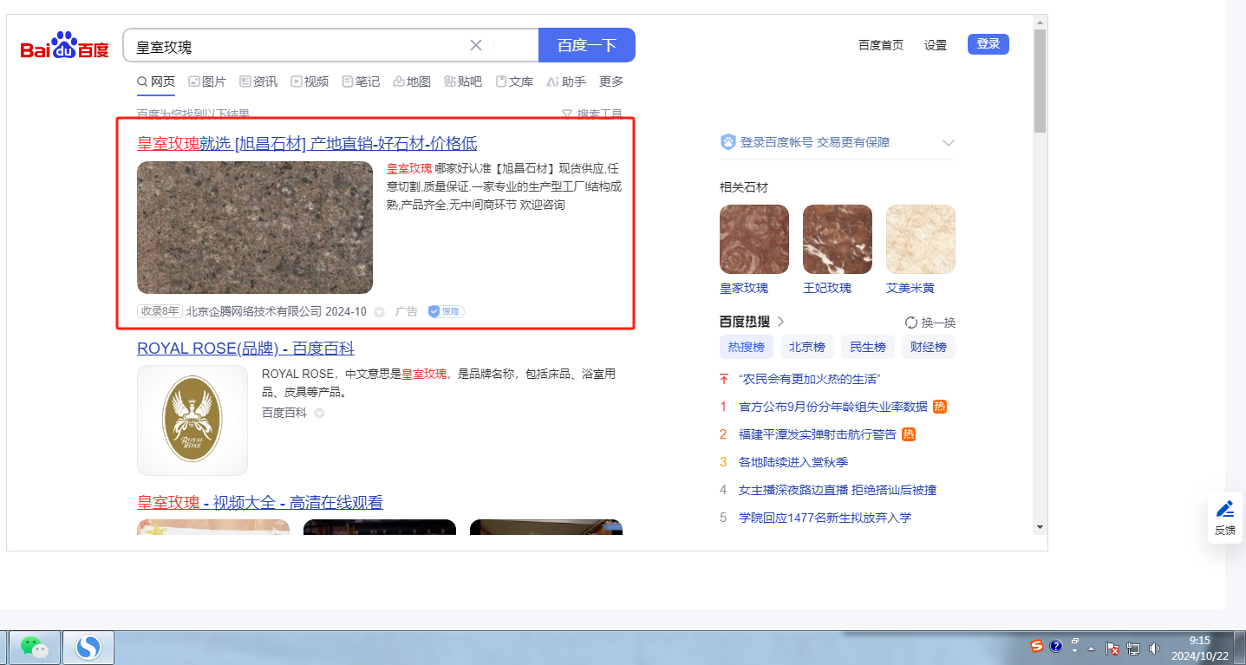Select the 财经榜 tab
1246x665 pixels.
(929, 348)
